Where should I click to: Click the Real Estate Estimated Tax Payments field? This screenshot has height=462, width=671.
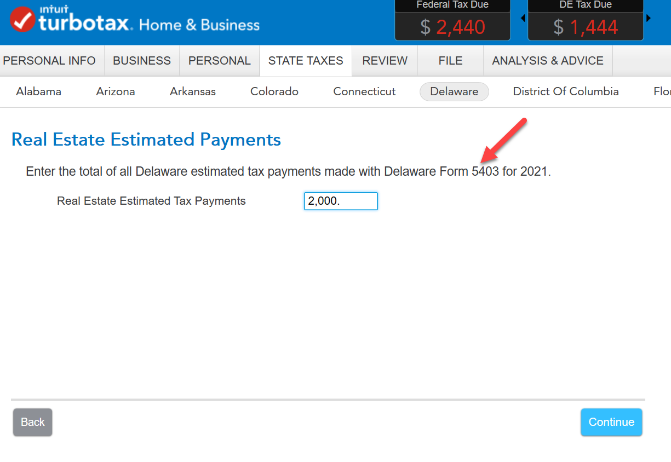tap(341, 201)
